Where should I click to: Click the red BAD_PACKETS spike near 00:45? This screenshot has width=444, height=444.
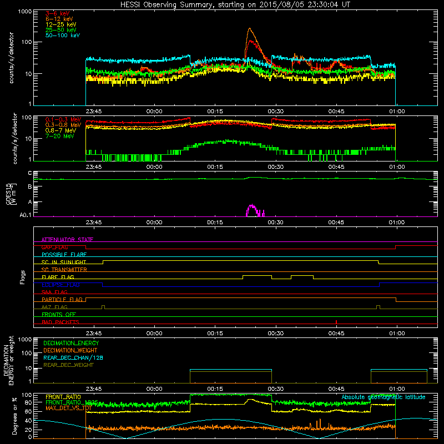click(x=336, y=322)
